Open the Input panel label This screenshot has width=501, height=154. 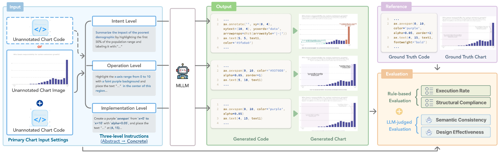15,7
